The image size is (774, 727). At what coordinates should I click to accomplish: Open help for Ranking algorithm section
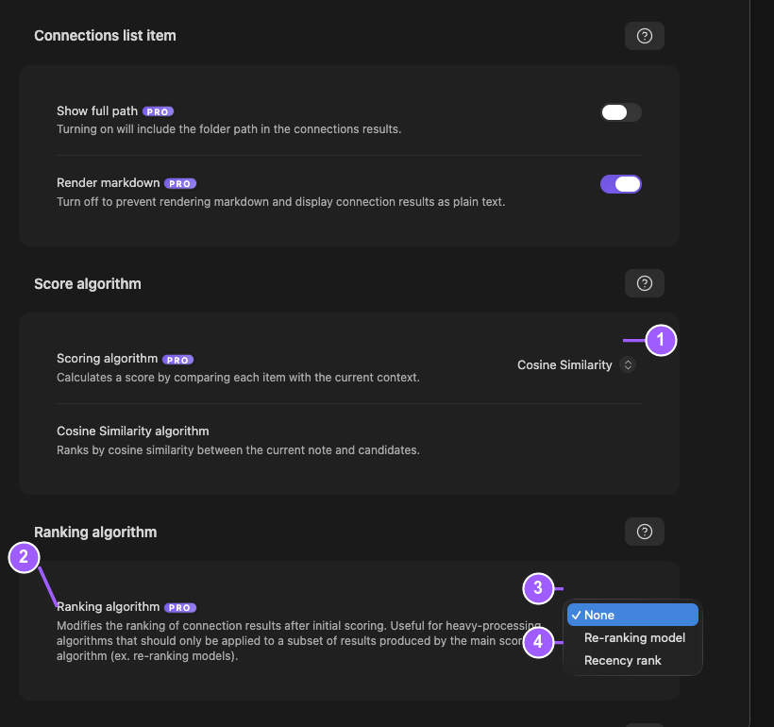[644, 532]
